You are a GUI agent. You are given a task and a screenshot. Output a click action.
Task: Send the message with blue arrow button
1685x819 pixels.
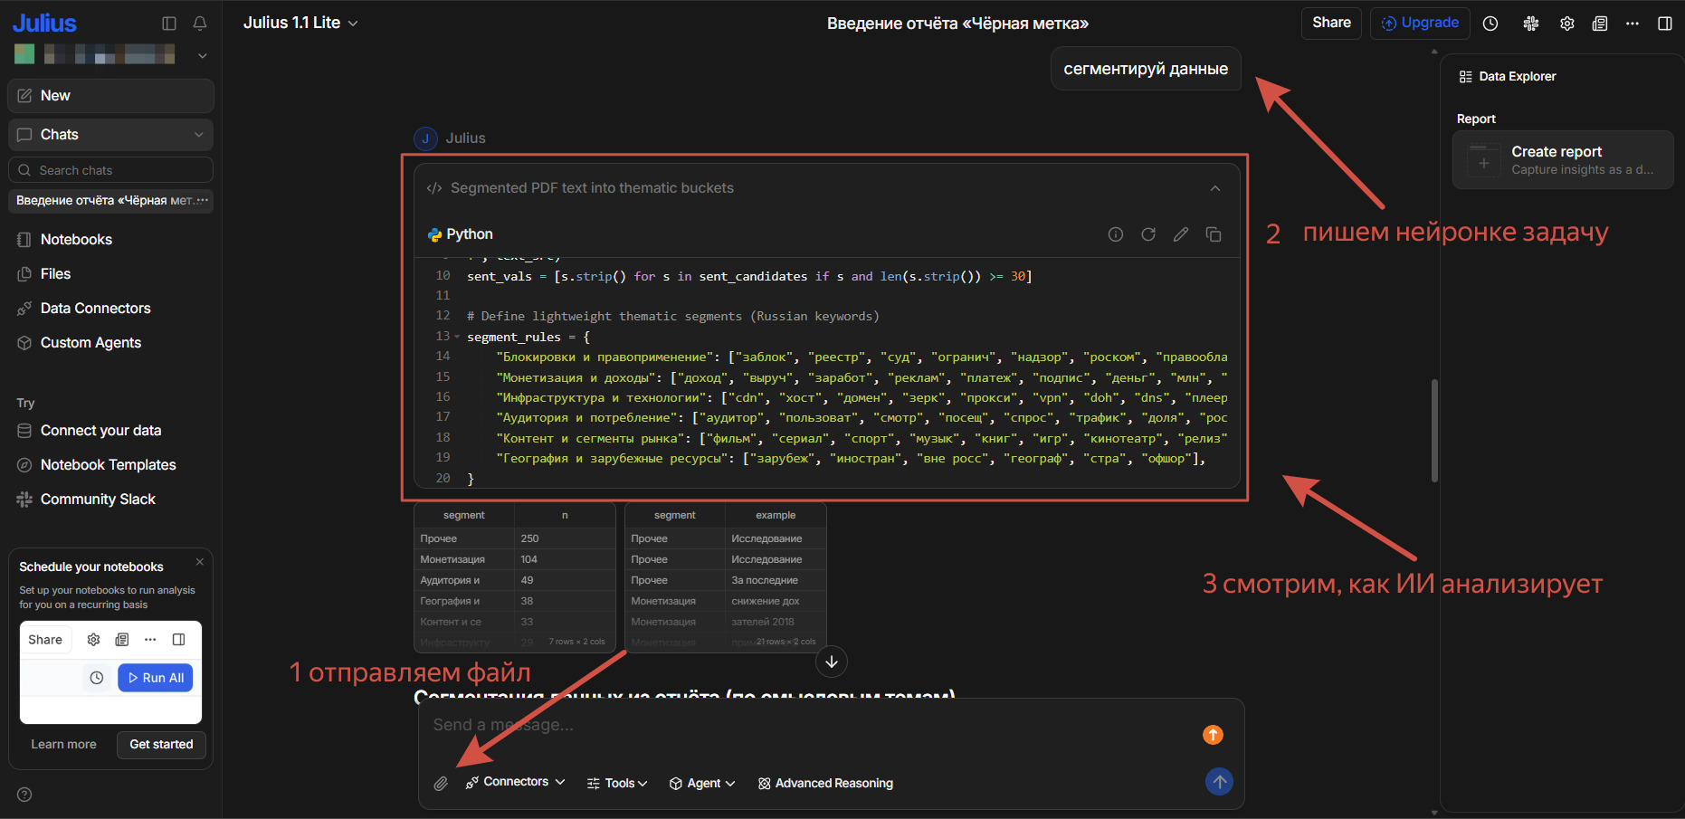point(1219,782)
